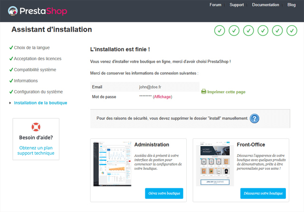Open the Documentation link
The image size is (304, 212).
click(x=266, y=5)
